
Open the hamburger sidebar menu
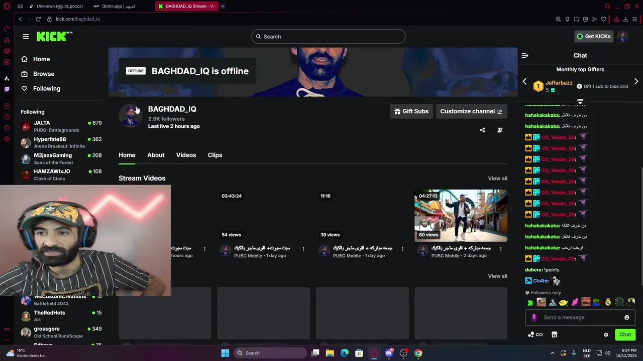click(26, 36)
